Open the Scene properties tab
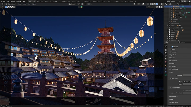This screenshot has height=107, width=191. [x=166, y=59]
